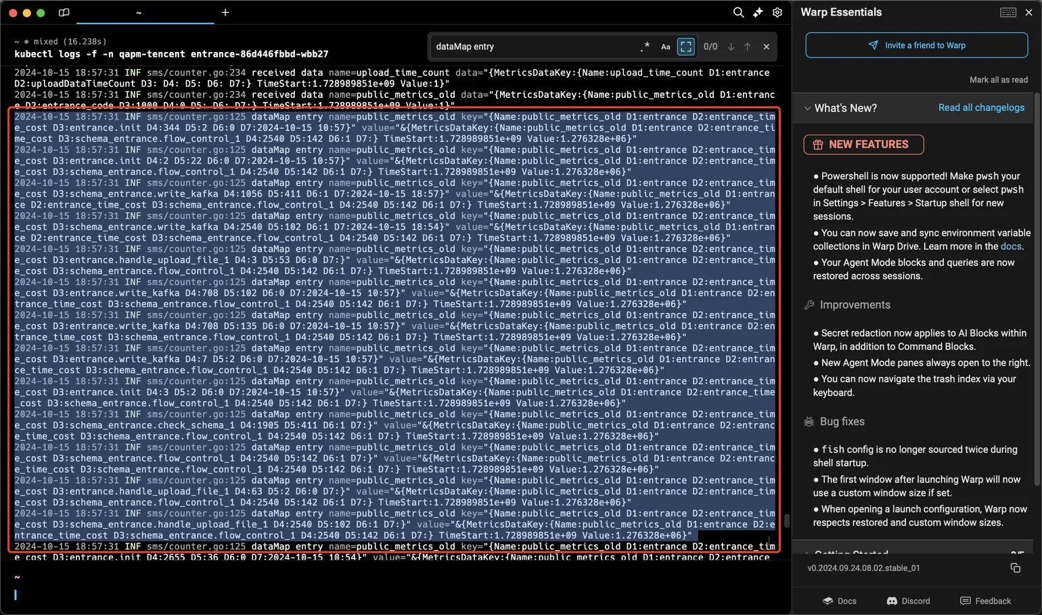Collapse the What's New? section
This screenshot has height=615, width=1042.
click(x=807, y=108)
